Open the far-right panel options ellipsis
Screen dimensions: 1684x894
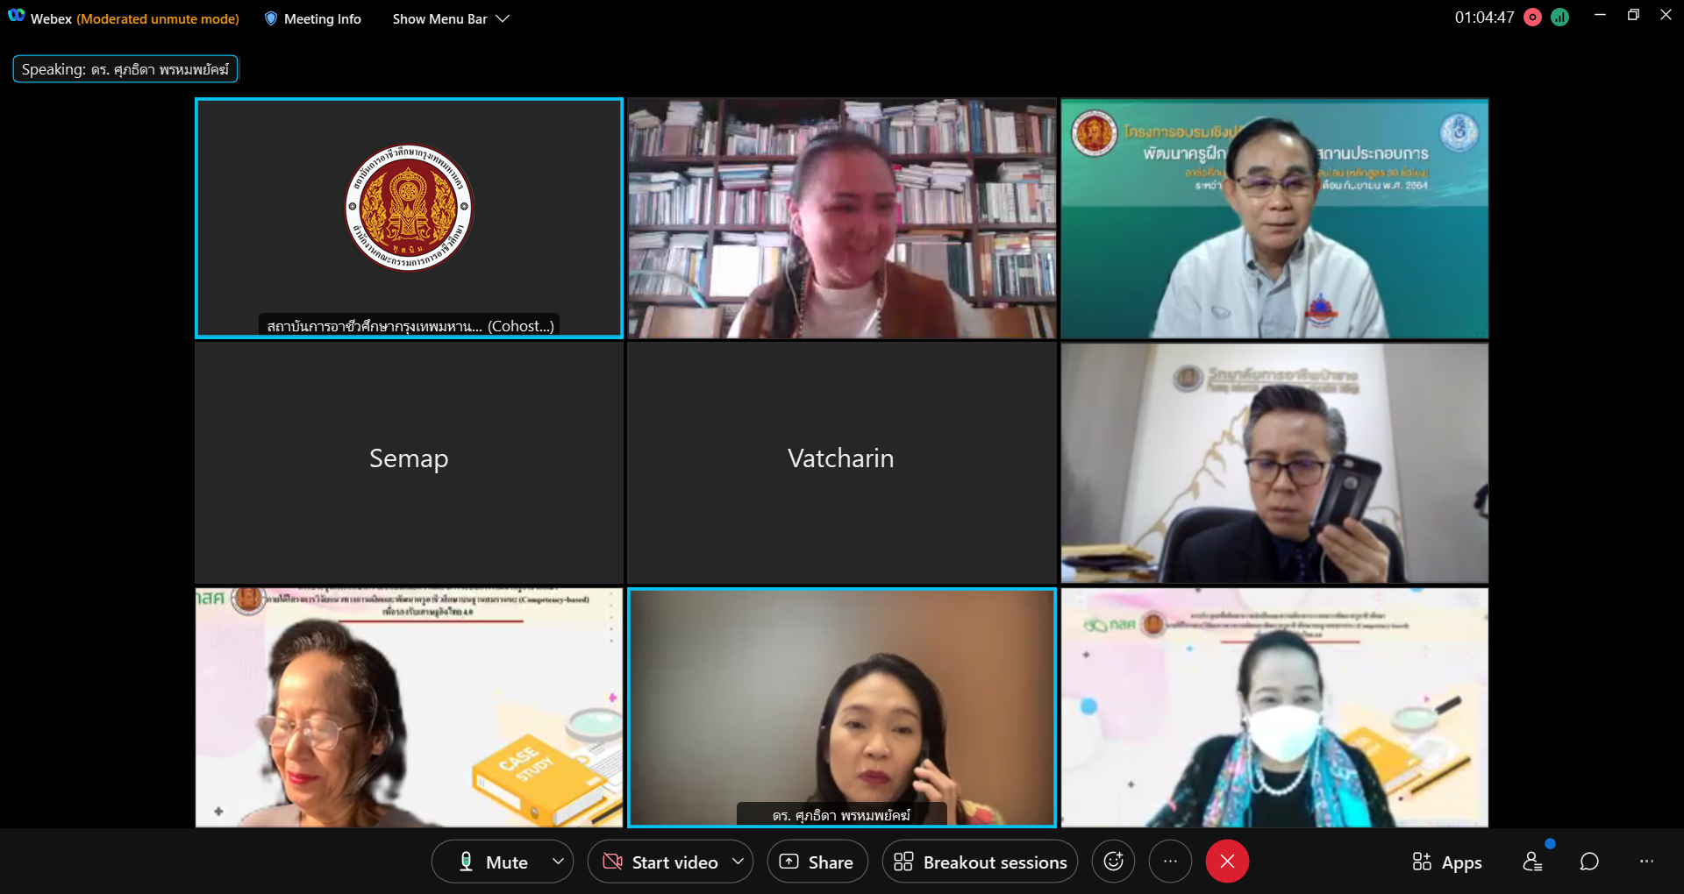click(x=1646, y=862)
